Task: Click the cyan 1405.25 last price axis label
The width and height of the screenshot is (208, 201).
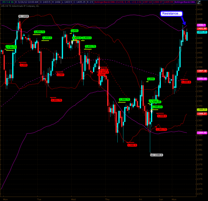Action: click(202, 32)
